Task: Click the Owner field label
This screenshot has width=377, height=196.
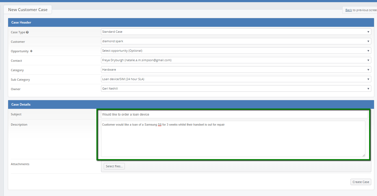Action: tap(16, 89)
